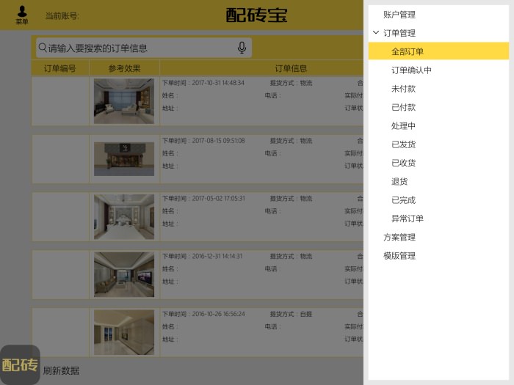The width and height of the screenshot is (514, 385).
Task: Tap the microphone voice search icon
Action: [x=242, y=48]
